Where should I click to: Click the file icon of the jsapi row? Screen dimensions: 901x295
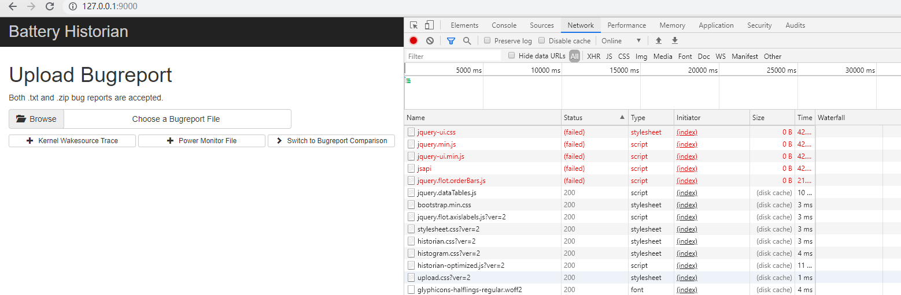pyautogui.click(x=411, y=169)
